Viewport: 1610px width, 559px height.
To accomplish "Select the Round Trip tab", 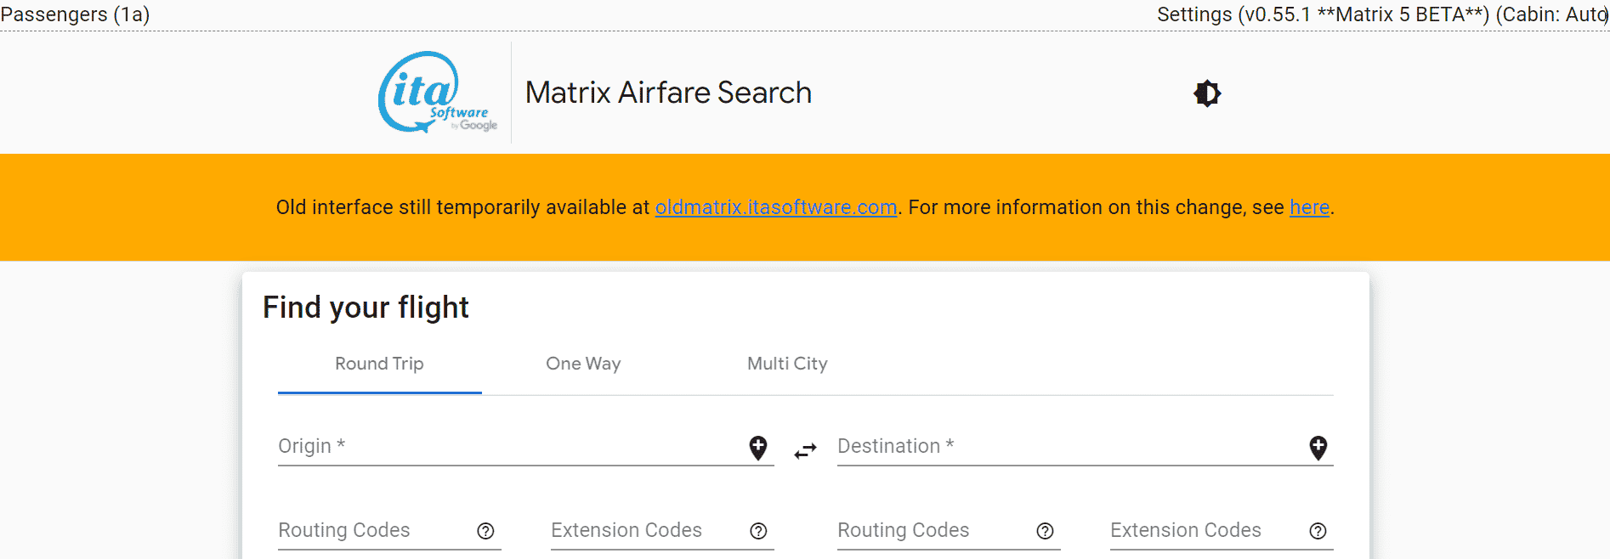I will tap(379, 364).
